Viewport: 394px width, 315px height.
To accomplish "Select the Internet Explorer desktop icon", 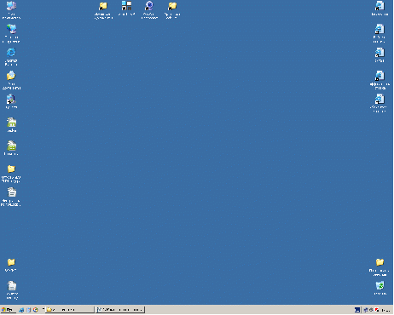I will pos(11,57).
